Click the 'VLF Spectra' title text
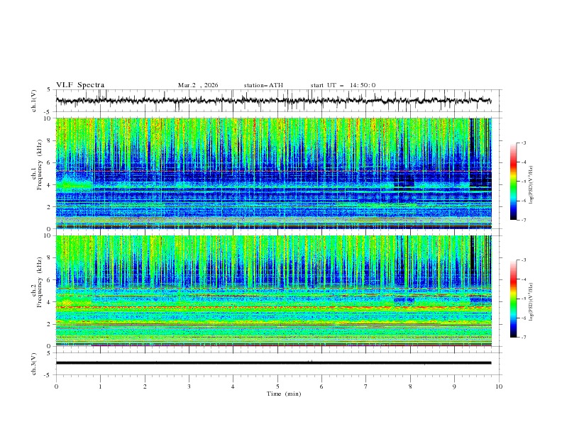This screenshot has height=434, width=562. (x=80, y=85)
